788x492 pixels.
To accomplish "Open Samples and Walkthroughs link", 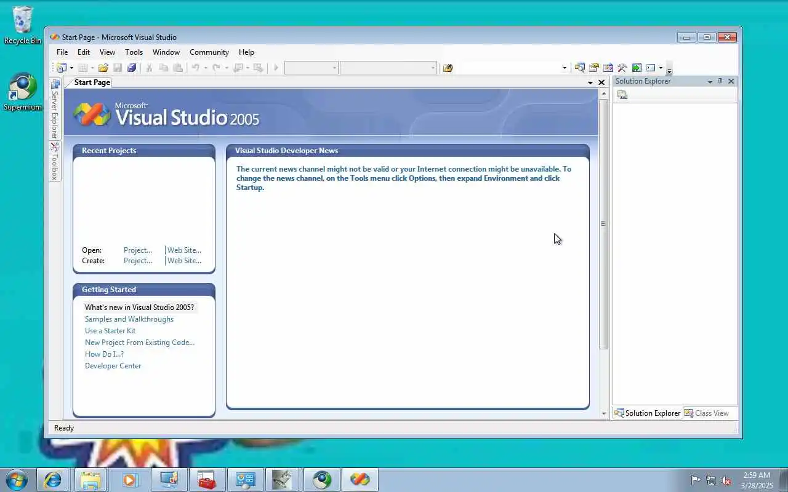I will [x=129, y=319].
